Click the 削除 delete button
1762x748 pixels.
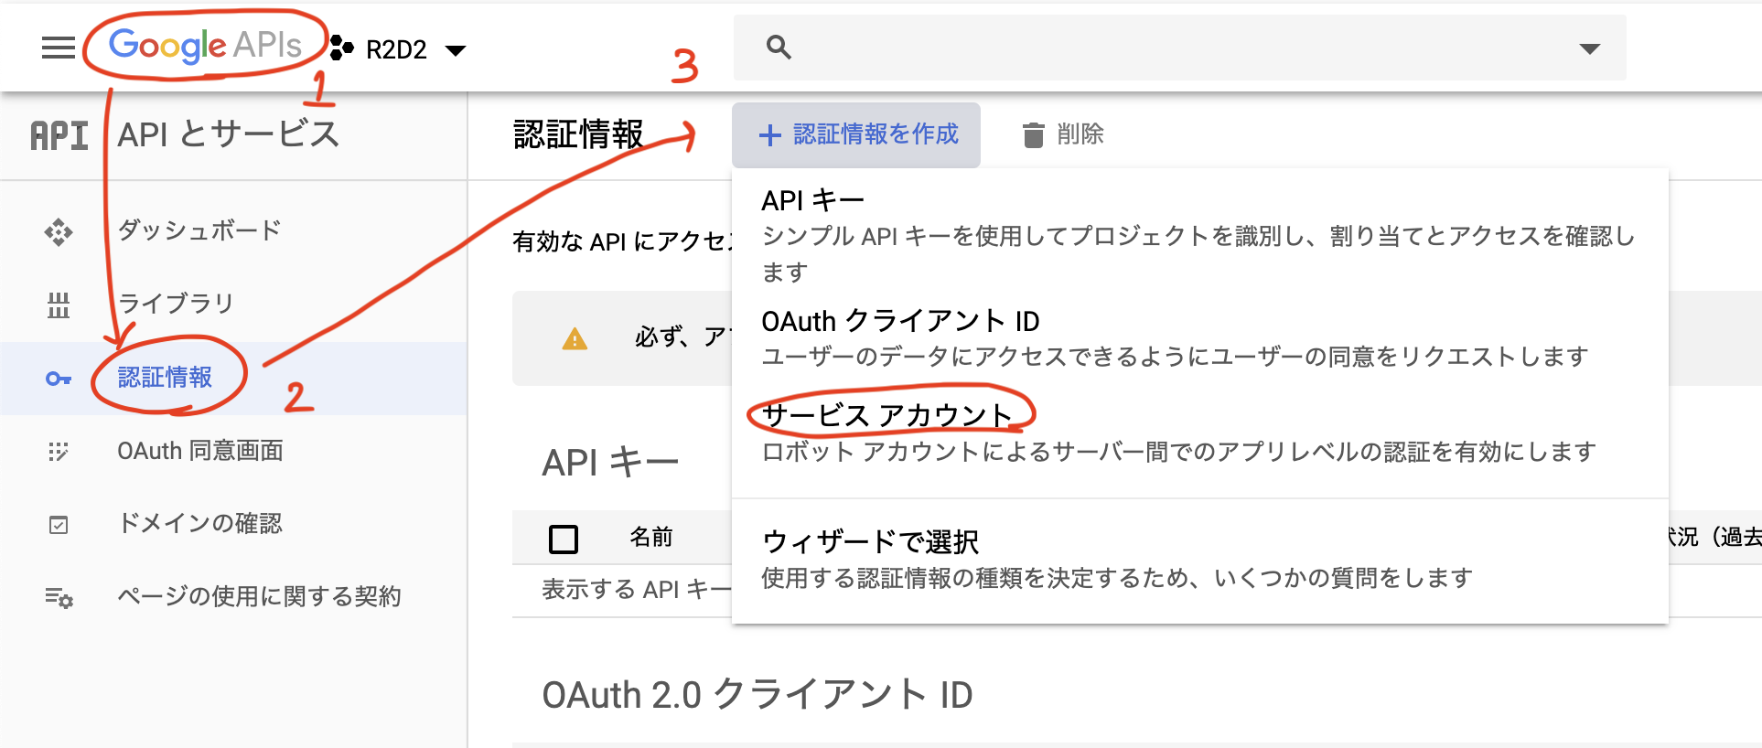click(x=1063, y=135)
